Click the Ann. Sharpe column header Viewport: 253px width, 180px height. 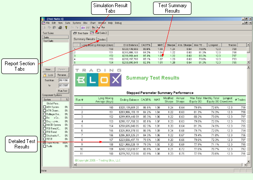tap(184, 45)
